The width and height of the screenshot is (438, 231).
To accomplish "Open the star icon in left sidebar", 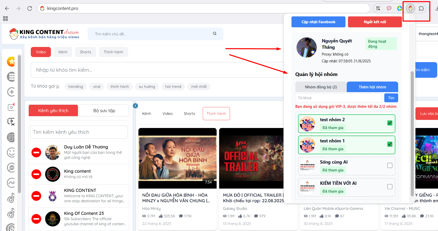I will click(x=11, y=62).
